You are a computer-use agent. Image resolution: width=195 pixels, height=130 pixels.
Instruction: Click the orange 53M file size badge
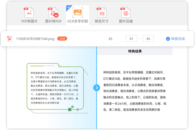pos(62,39)
